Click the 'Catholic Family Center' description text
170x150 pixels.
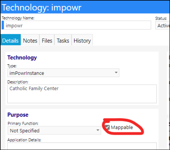[x=34, y=89]
